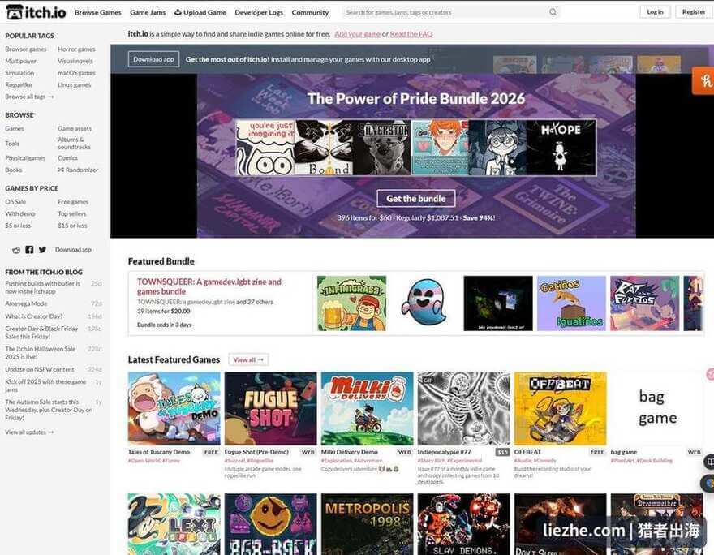Viewport: 714px width, 555px height.
Task: Click The Power of Pride Bundle title
Action: pos(415,98)
